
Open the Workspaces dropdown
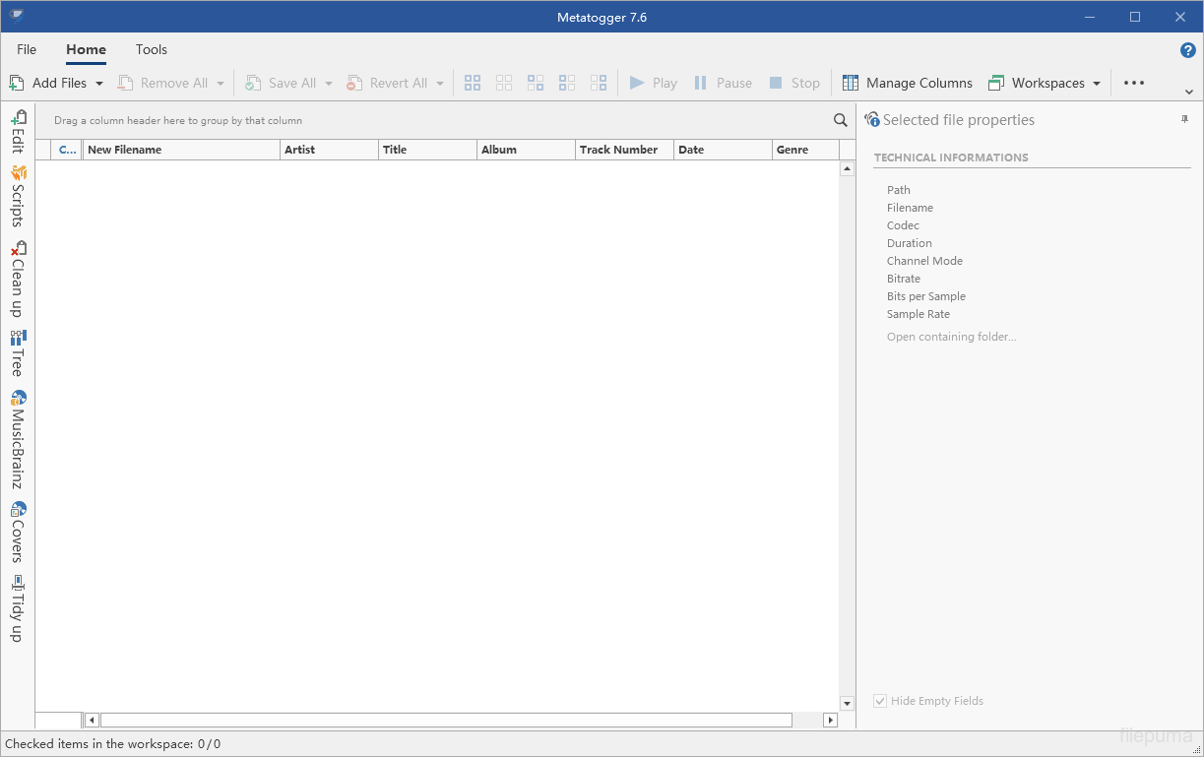click(1046, 84)
